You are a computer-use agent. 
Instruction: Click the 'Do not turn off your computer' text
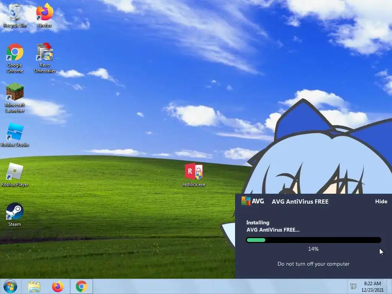point(314,264)
